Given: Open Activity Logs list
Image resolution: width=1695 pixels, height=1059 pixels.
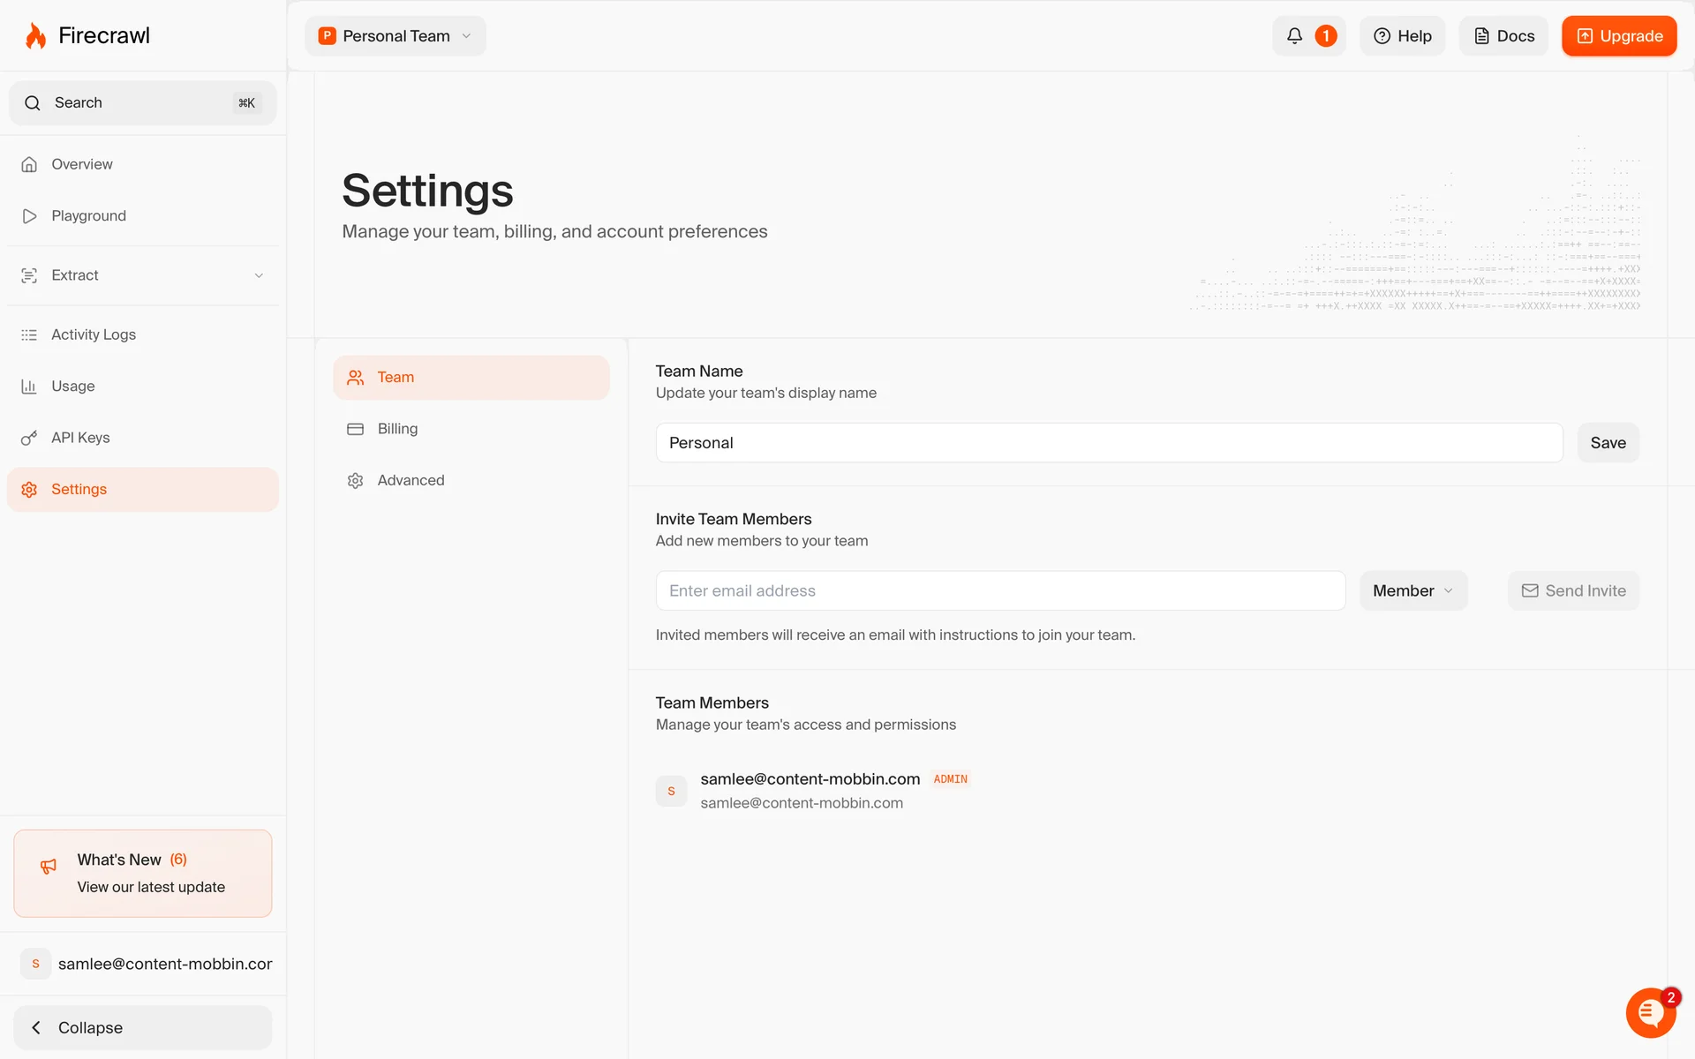Looking at the screenshot, I should point(93,334).
